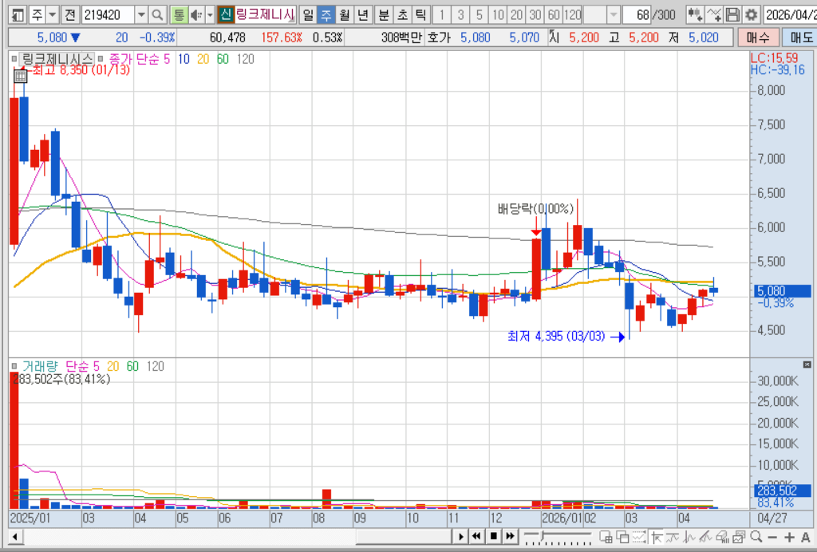Select daily 일 period
The width and height of the screenshot is (817, 552).
click(x=308, y=14)
